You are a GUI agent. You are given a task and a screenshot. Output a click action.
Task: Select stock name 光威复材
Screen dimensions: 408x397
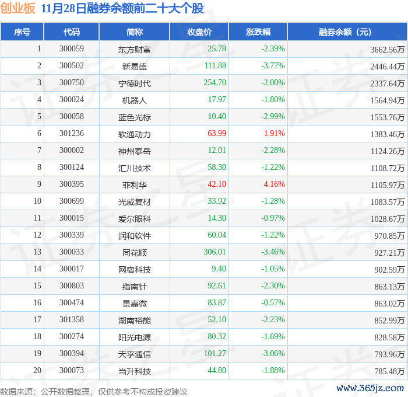coord(135,202)
